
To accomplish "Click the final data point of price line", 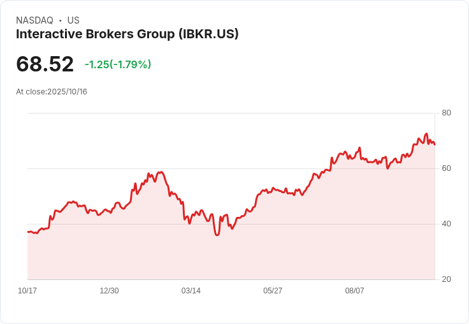I will (x=435, y=144).
